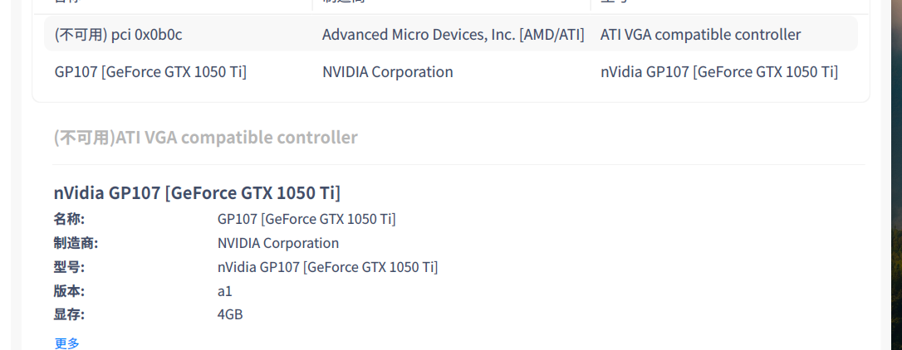
Task: Click the greyed-out (不可用)ATI VGA section heading
Action: [205, 138]
